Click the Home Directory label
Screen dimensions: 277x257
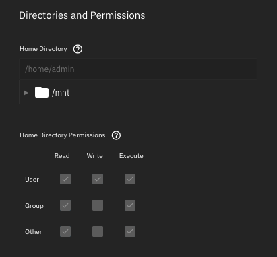[43, 49]
